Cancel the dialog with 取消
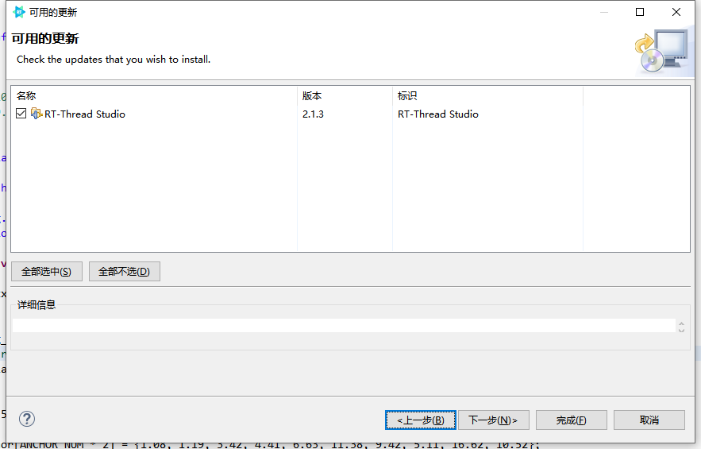This screenshot has height=449, width=701. [649, 420]
